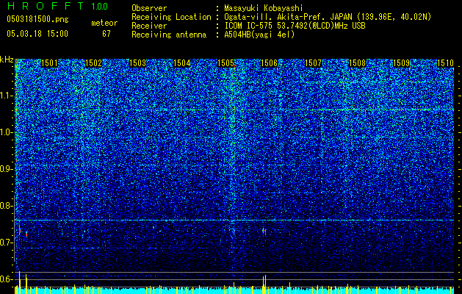Click the 1506 time marker label
Screen dimensions: 462x294
(x=270, y=63)
